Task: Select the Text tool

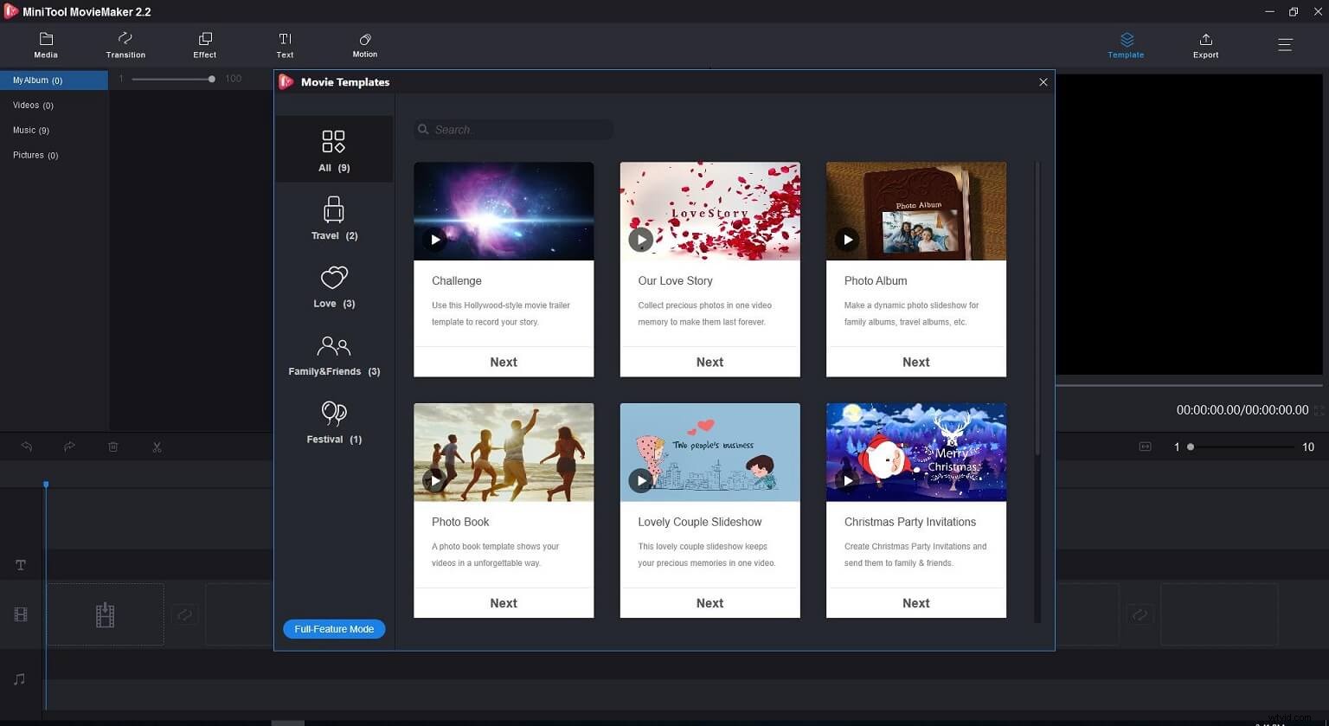Action: tap(285, 45)
